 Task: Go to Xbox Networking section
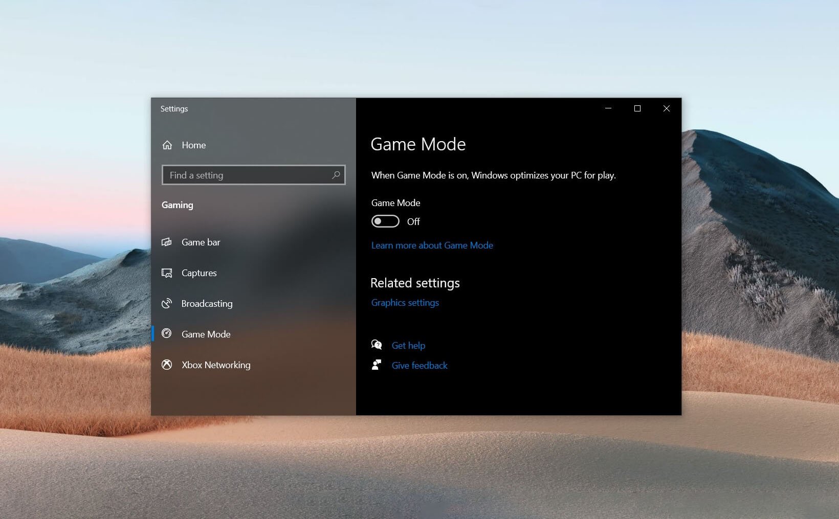216,365
